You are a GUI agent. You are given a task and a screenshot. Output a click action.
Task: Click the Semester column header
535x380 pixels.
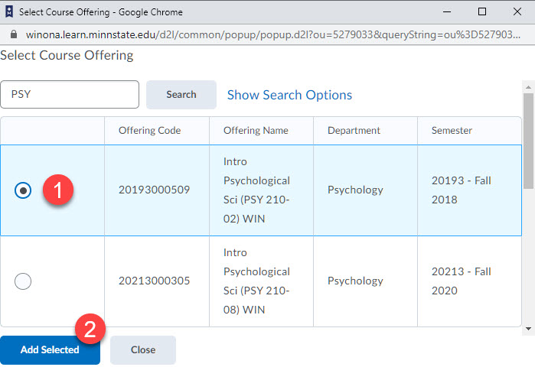pos(452,130)
